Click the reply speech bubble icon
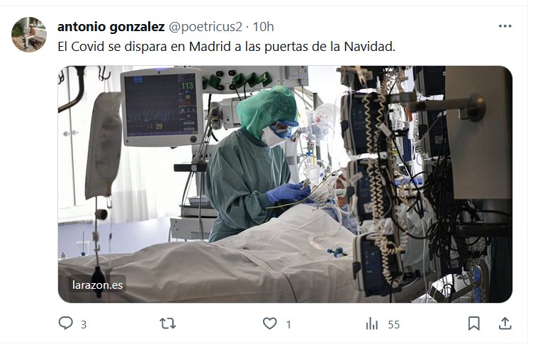 (x=66, y=323)
